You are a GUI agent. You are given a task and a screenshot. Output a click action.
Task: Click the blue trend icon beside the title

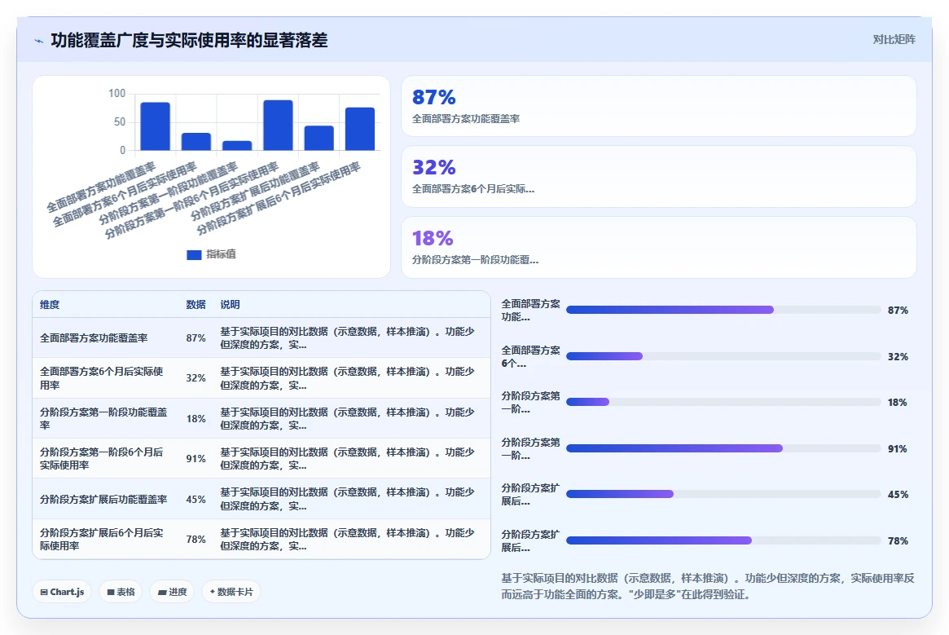point(39,41)
